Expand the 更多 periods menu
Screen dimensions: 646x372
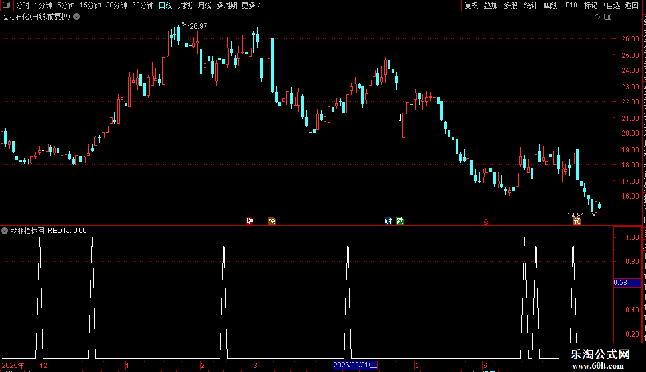(x=251, y=5)
